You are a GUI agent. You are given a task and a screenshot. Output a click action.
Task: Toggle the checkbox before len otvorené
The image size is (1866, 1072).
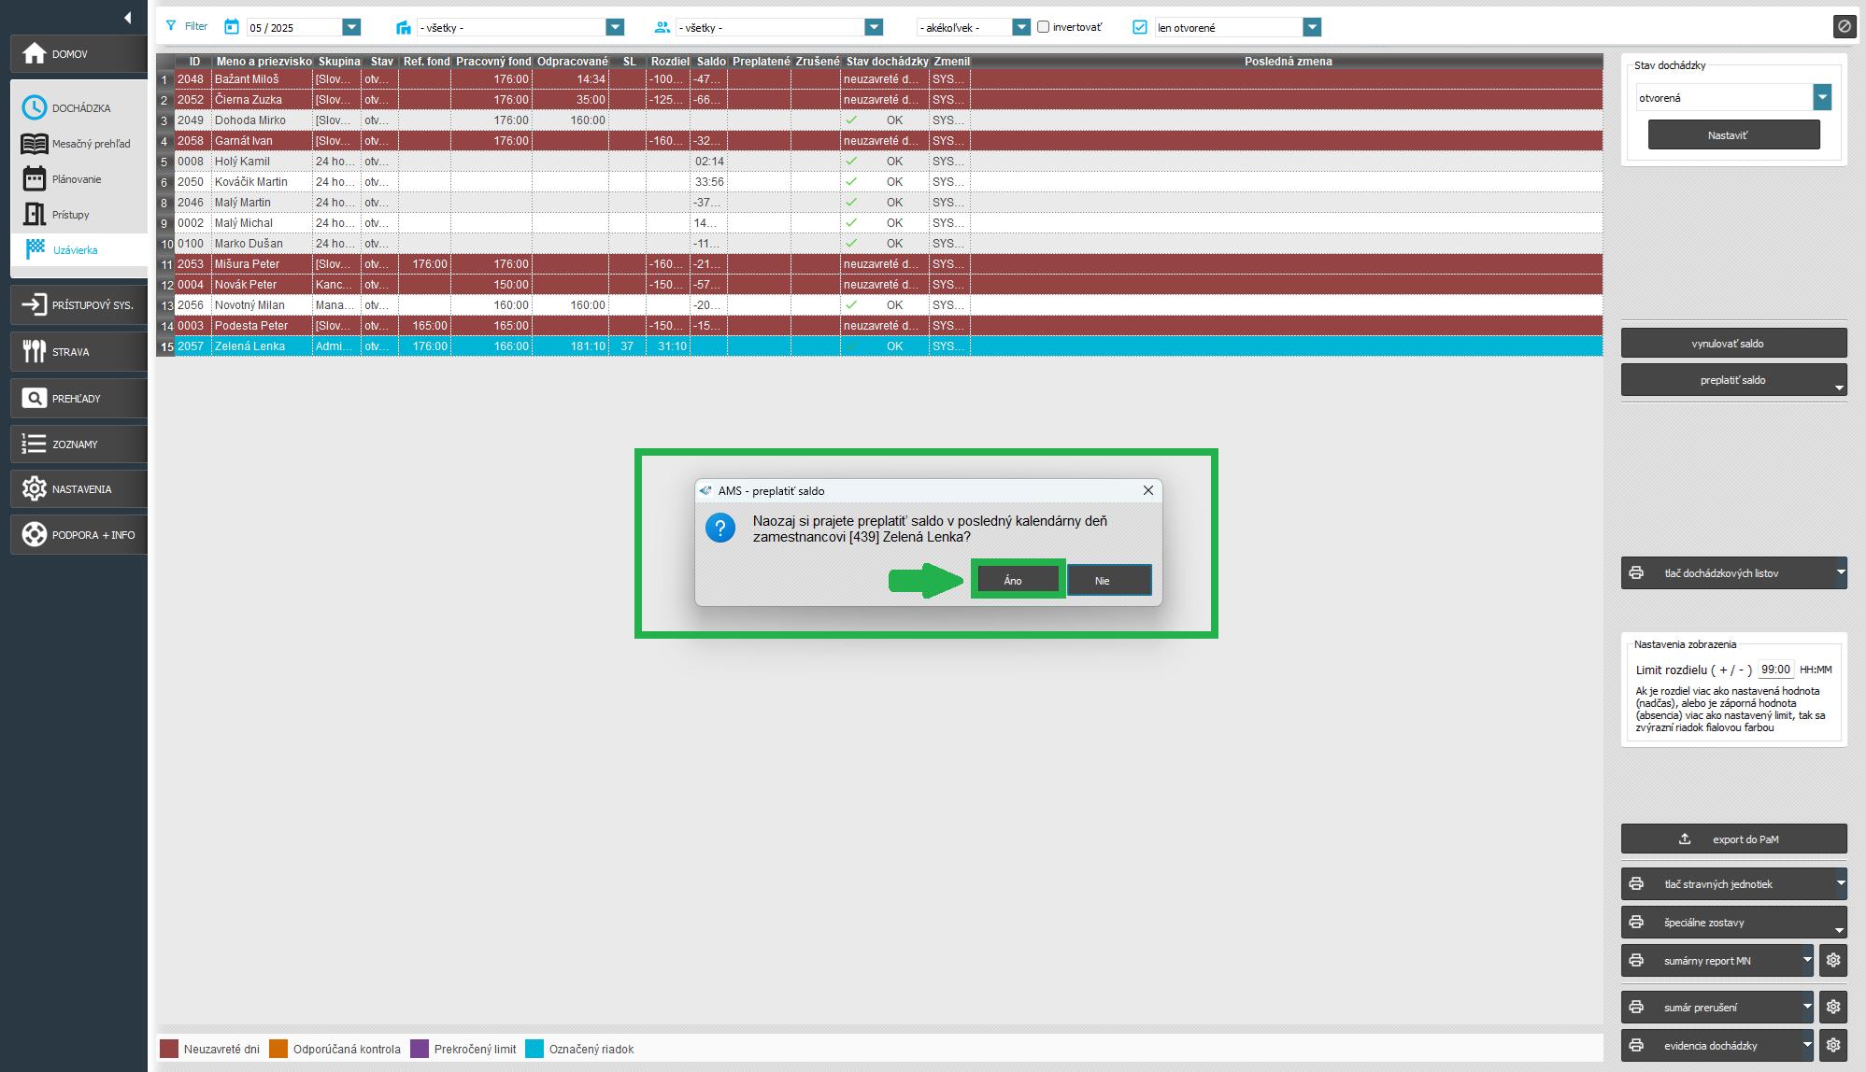(1139, 27)
